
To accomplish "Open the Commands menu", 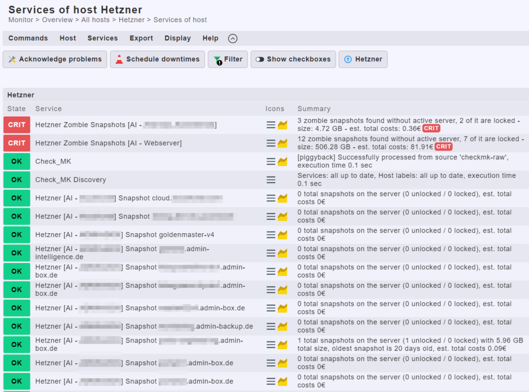I will [x=28, y=38].
